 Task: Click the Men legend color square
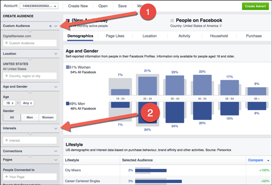pos(68,104)
